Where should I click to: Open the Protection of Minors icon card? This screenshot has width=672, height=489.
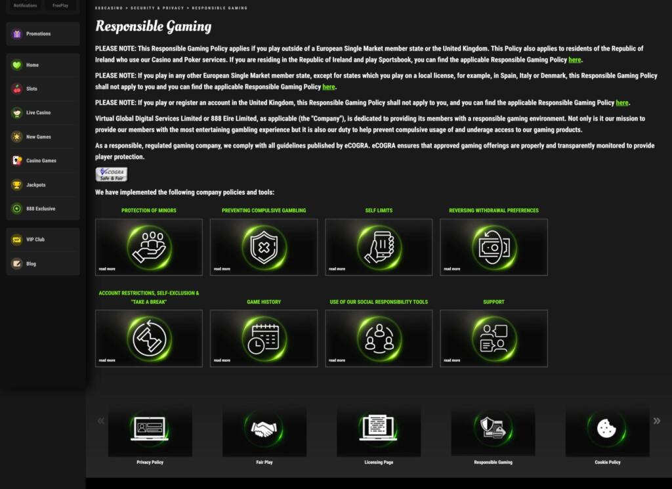pos(149,247)
